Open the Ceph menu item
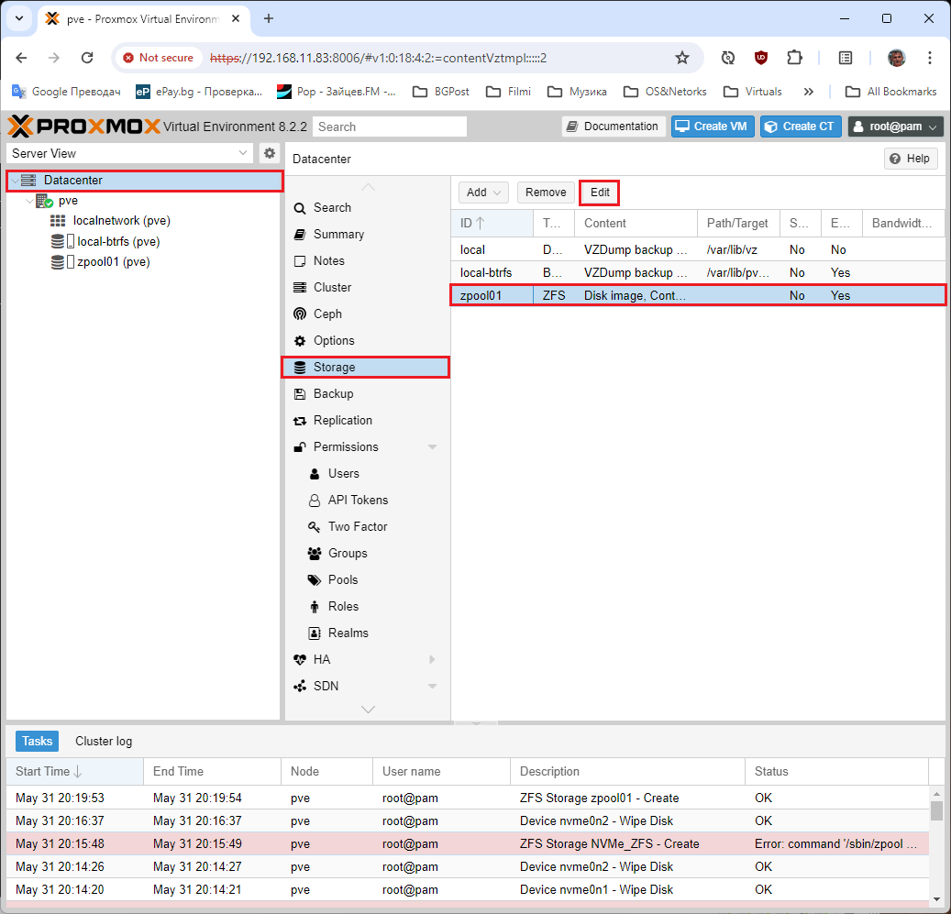The height and width of the screenshot is (914, 951). [366, 314]
